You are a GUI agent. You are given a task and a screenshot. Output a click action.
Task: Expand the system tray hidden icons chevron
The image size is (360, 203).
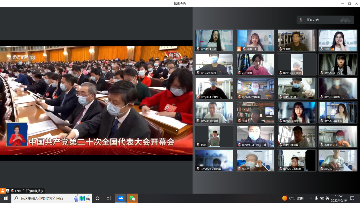[x=311, y=198]
